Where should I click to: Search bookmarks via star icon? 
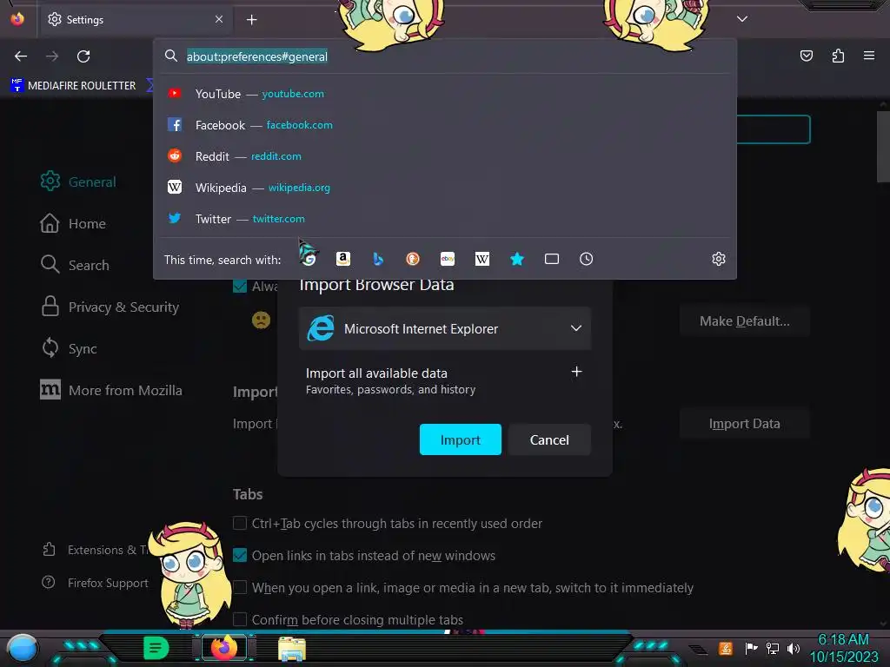pos(517,259)
